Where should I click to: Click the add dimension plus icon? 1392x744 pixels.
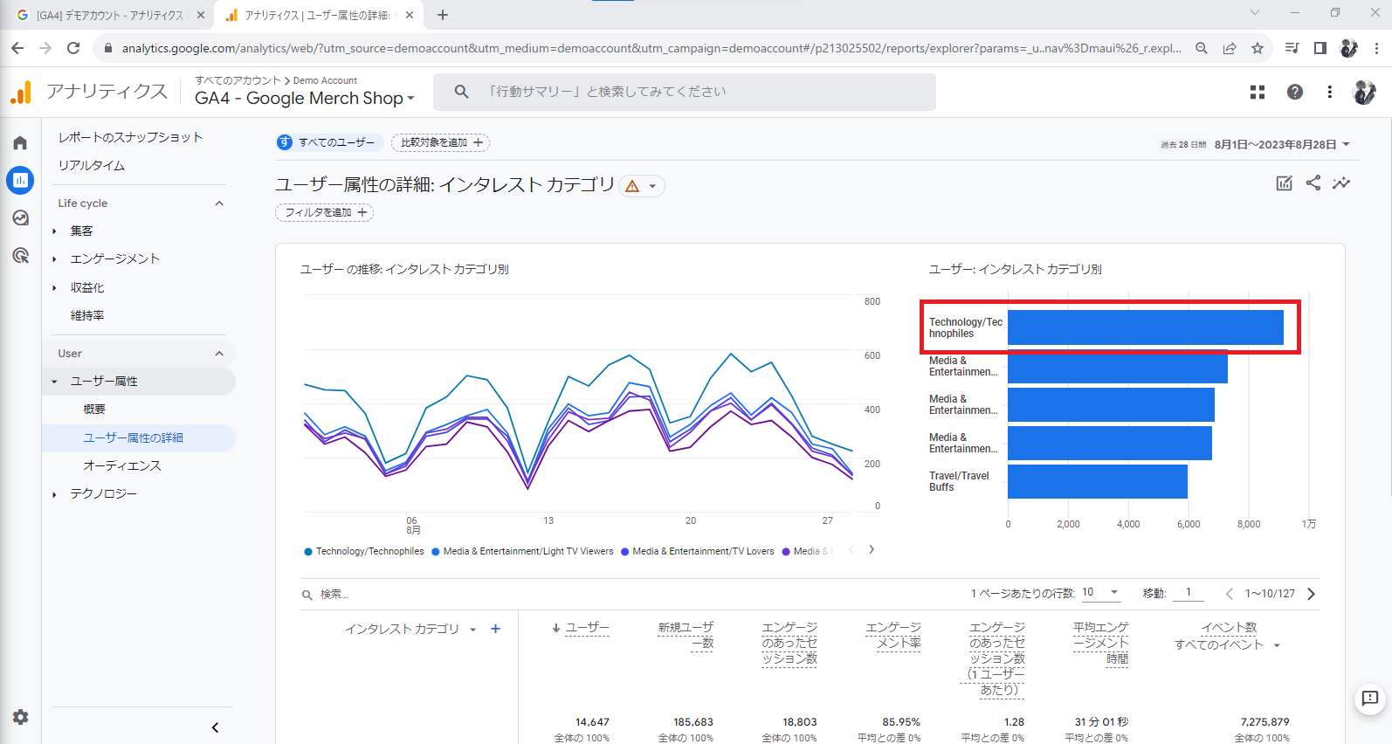point(495,629)
